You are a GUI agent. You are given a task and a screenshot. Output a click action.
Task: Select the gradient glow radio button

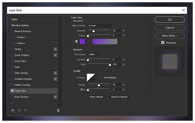click(89, 41)
